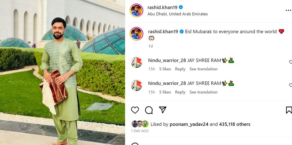This screenshot has width=292, height=145.
Task: Save post with bookmark icon
Action: [289, 110]
